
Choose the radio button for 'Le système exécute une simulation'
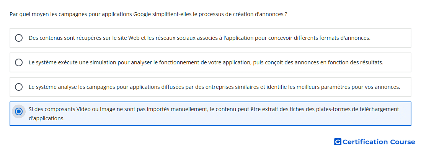[x=19, y=62]
